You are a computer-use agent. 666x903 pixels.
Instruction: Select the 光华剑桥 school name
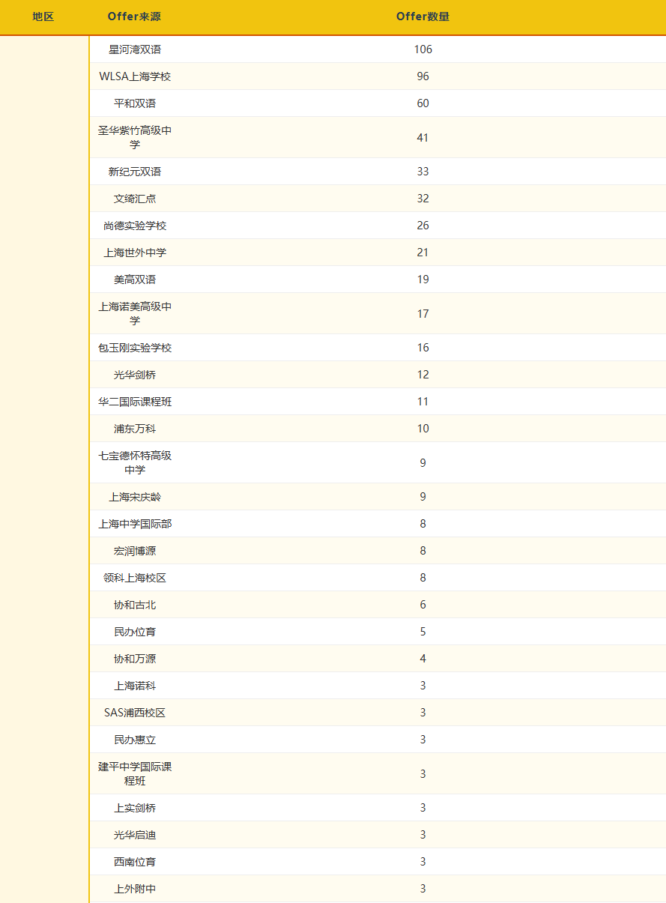tap(135, 375)
